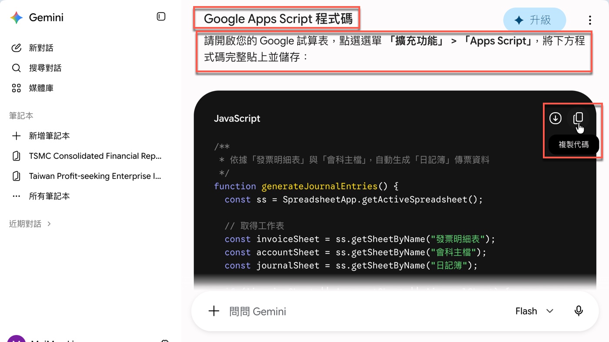
Task: Click the // 取得工作表 comment line
Action: [254, 226]
